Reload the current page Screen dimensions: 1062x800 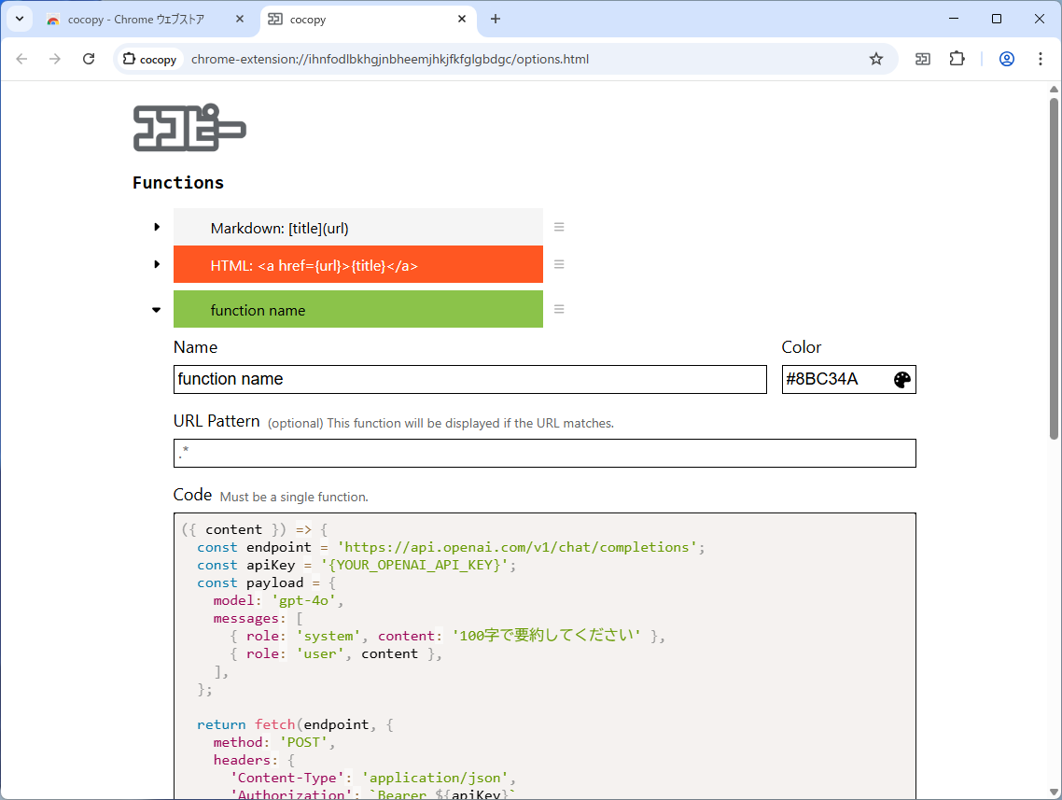[x=89, y=59]
